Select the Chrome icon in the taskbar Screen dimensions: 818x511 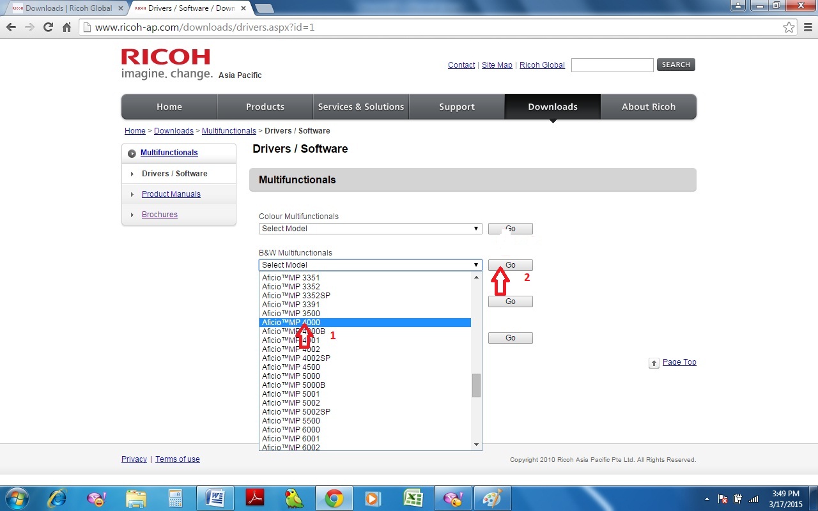point(334,498)
